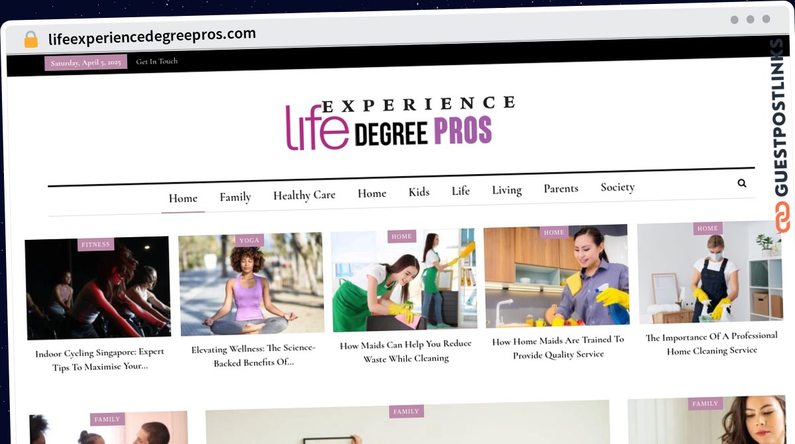
Task: Open the Living menu item
Action: pyautogui.click(x=507, y=190)
